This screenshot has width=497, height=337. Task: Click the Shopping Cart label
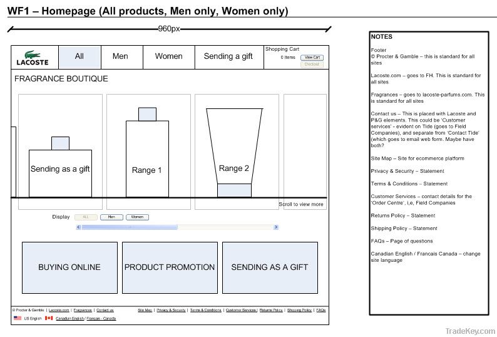tap(282, 49)
